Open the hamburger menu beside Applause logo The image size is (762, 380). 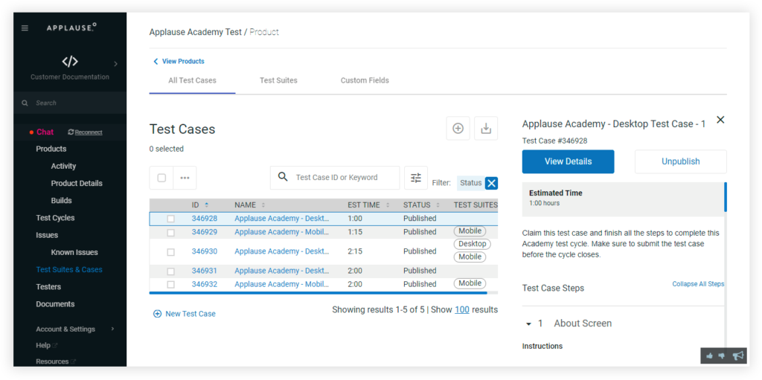click(25, 28)
